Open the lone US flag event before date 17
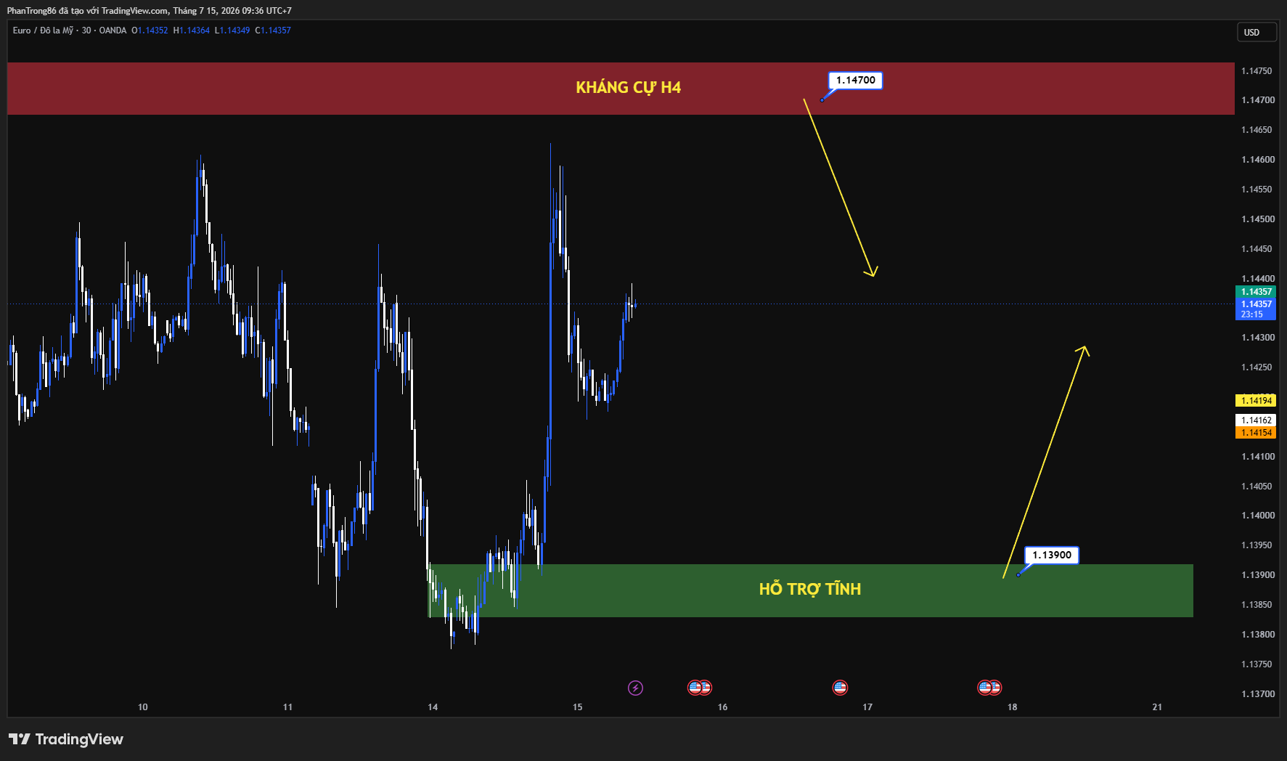Image resolution: width=1287 pixels, height=761 pixels. pos(840,687)
